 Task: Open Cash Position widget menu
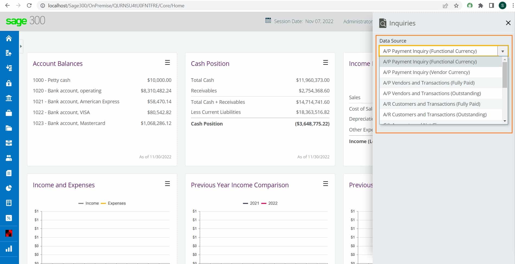click(325, 63)
